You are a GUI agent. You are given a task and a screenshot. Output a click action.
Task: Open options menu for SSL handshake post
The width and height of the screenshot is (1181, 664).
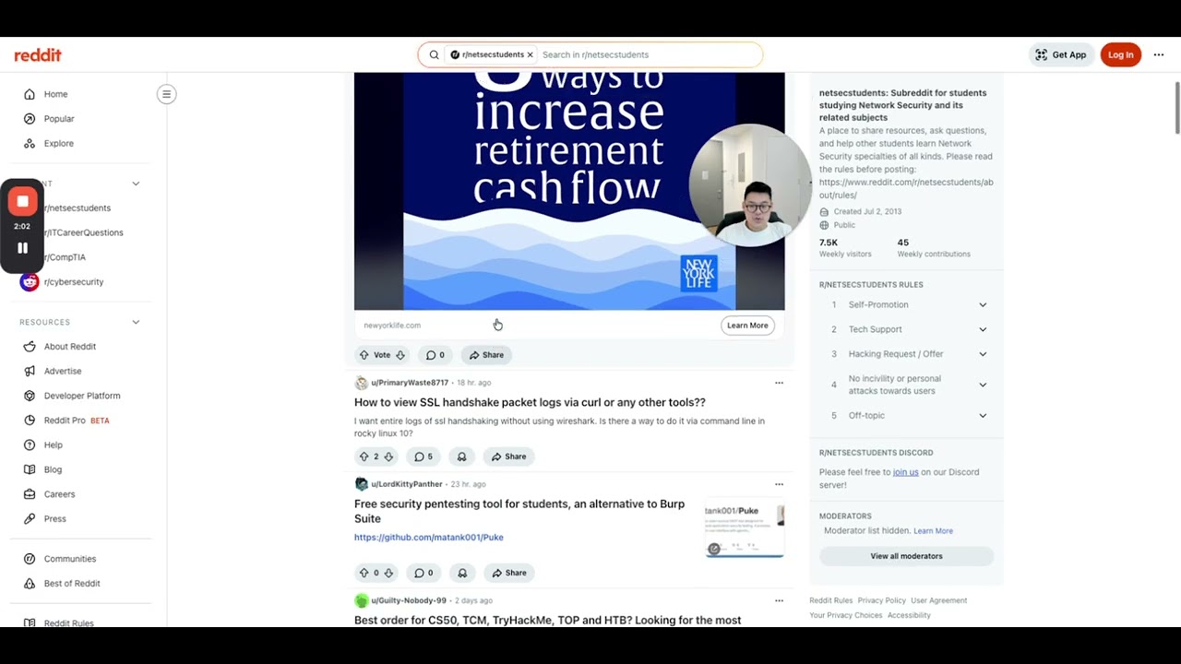tap(779, 383)
